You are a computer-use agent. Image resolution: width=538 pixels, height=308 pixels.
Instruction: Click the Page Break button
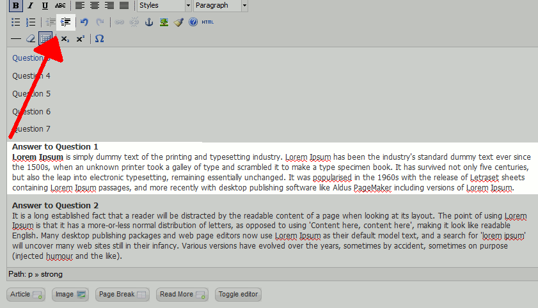tap(122, 295)
